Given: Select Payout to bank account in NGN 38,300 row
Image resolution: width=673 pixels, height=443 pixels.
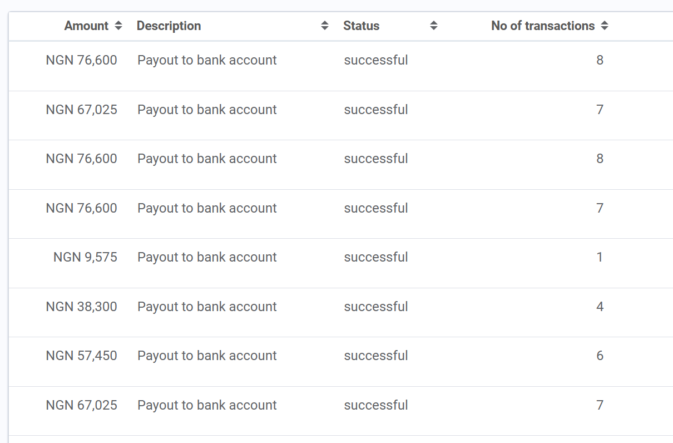Looking at the screenshot, I should 207,307.
